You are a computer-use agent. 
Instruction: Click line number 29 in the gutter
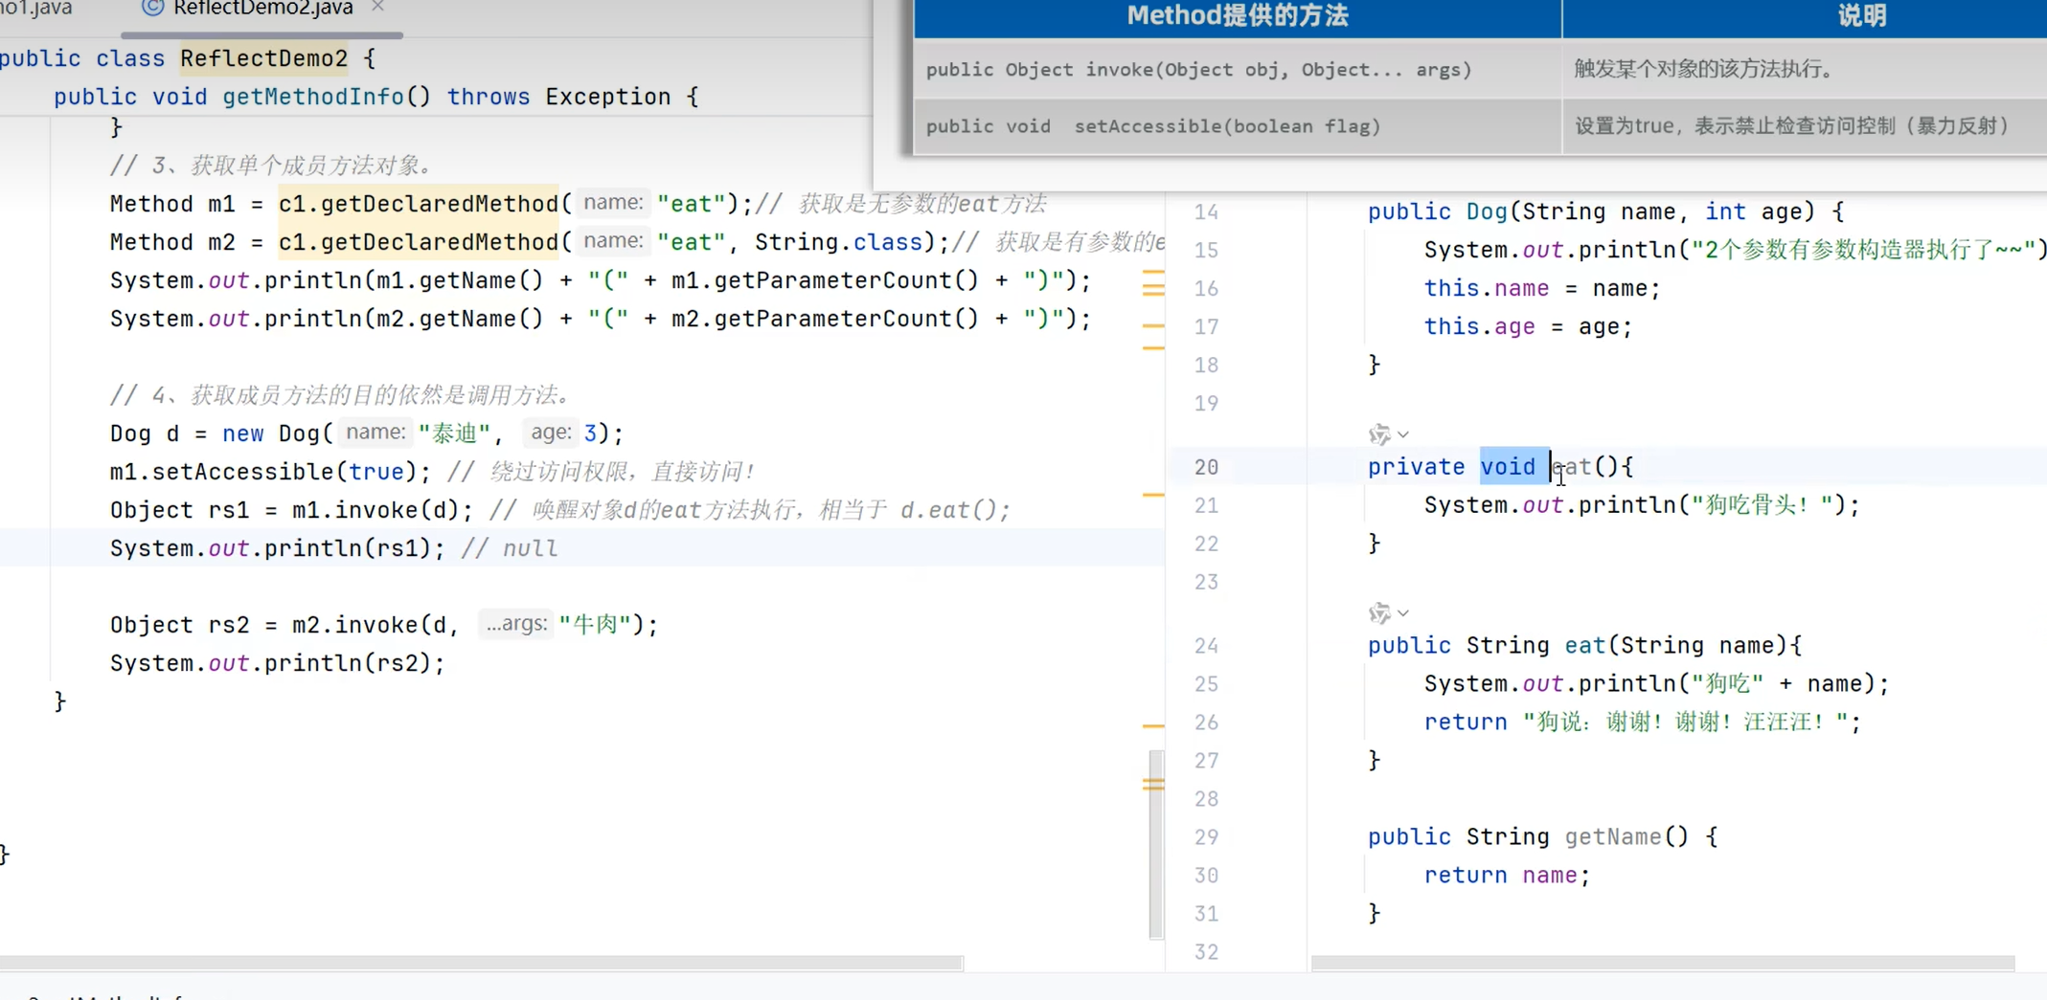[1207, 837]
